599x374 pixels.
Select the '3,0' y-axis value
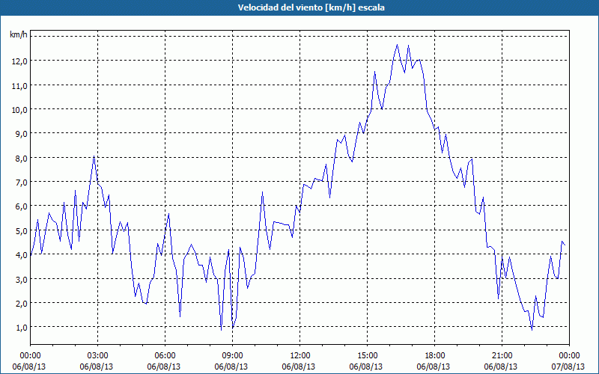coord(21,279)
